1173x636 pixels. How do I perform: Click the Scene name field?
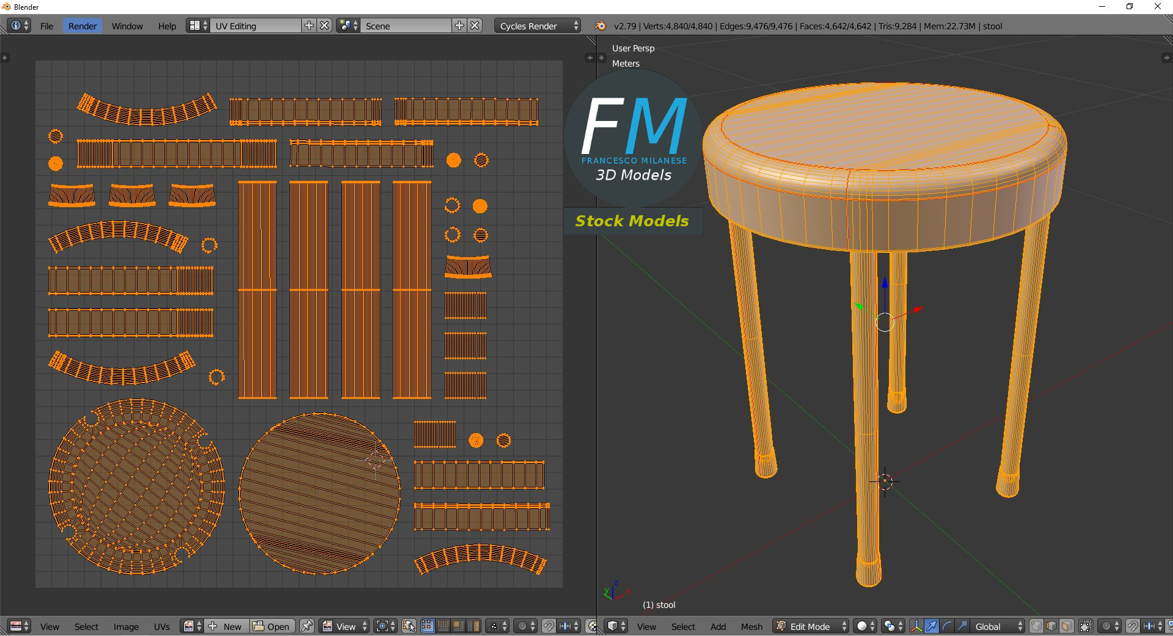[x=406, y=26]
